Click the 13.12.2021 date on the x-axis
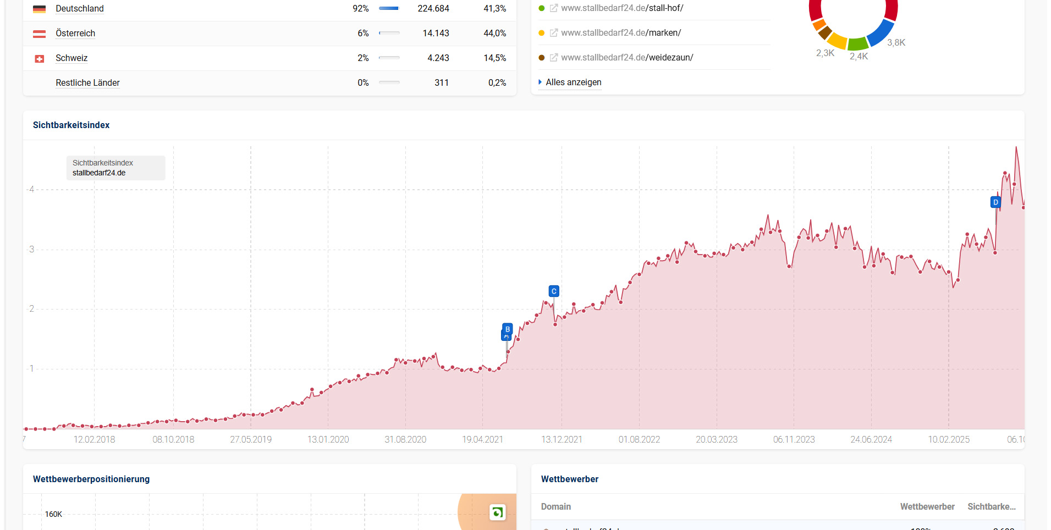1051x530 pixels. [562, 440]
